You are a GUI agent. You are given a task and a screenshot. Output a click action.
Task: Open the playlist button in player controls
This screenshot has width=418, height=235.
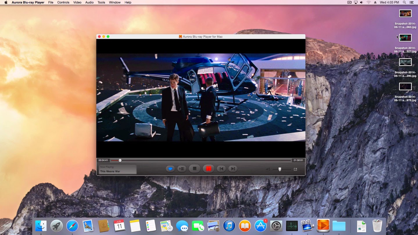click(x=182, y=169)
